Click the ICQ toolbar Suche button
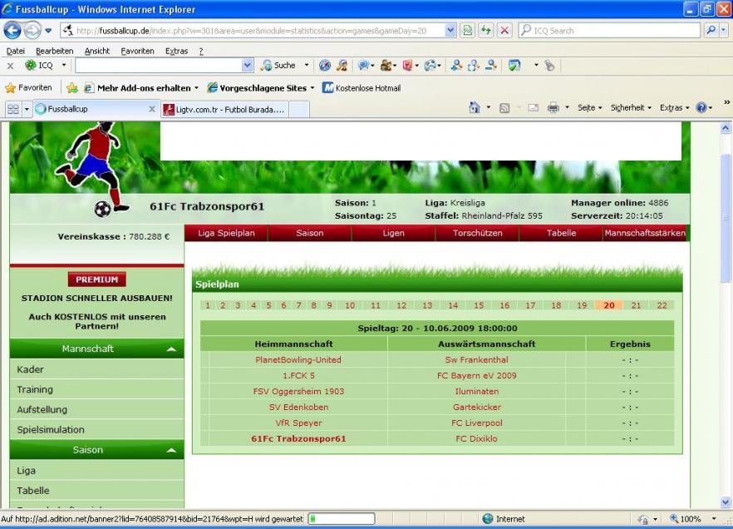Viewport: 733px width, 529px height. pos(279,66)
